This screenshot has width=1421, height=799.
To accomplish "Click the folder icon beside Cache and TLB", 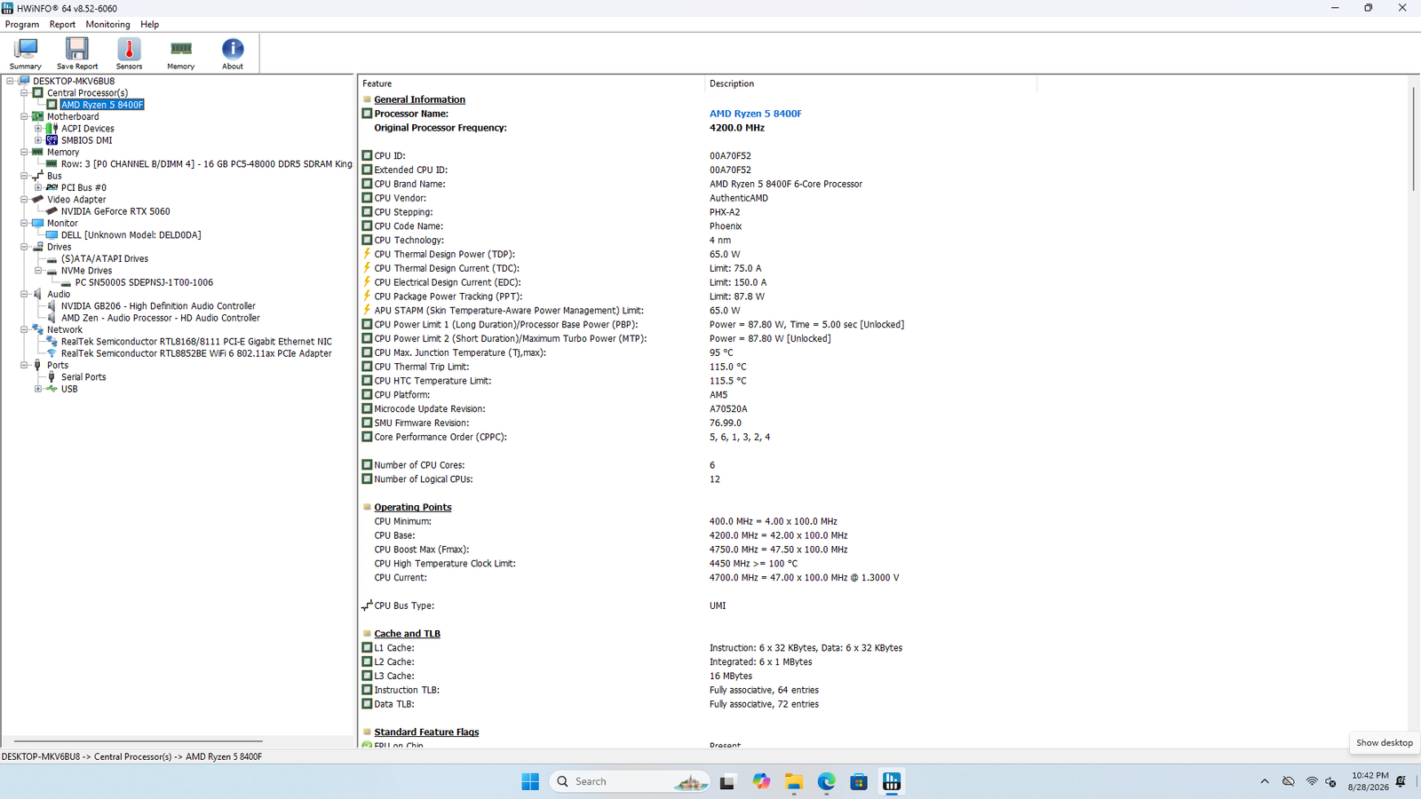I will pos(367,634).
